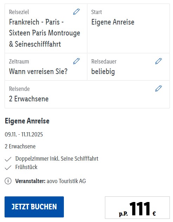The image size is (173, 222).
Task: Open the Reiseziel destination field
Action: 46,28
